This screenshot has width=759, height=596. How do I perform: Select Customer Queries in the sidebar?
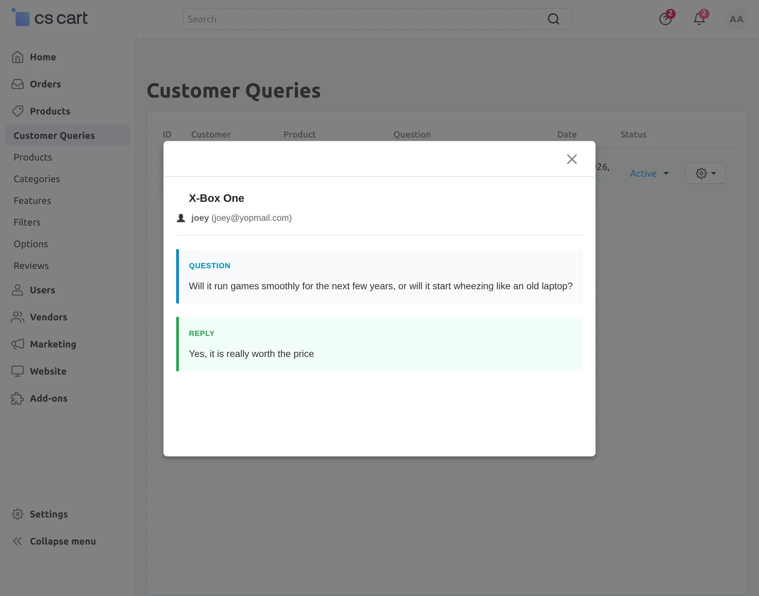coord(68,135)
